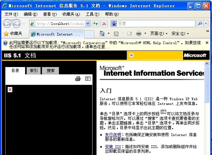This screenshot has width=212, height=155.
Task: Expand the Home button dropdown arrow
Action: click(108, 34)
